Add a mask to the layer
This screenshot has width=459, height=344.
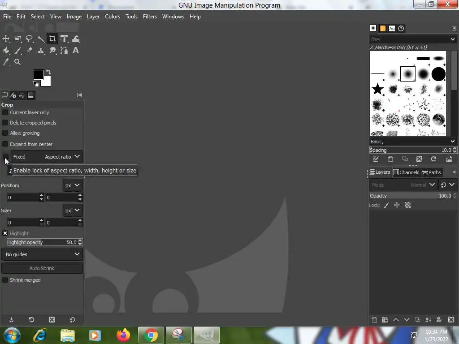pos(439,320)
